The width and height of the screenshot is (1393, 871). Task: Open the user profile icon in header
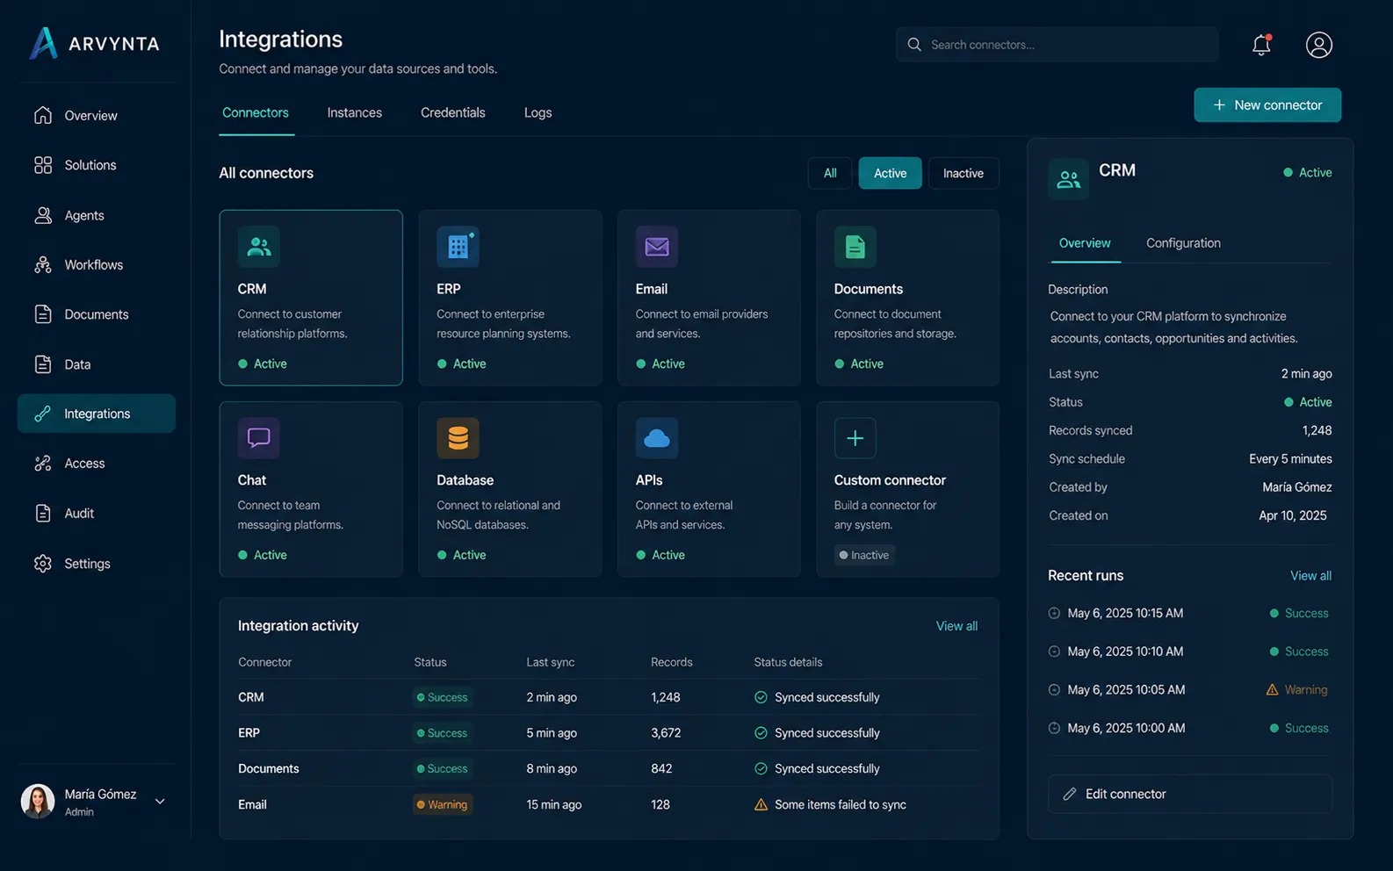[1318, 45]
